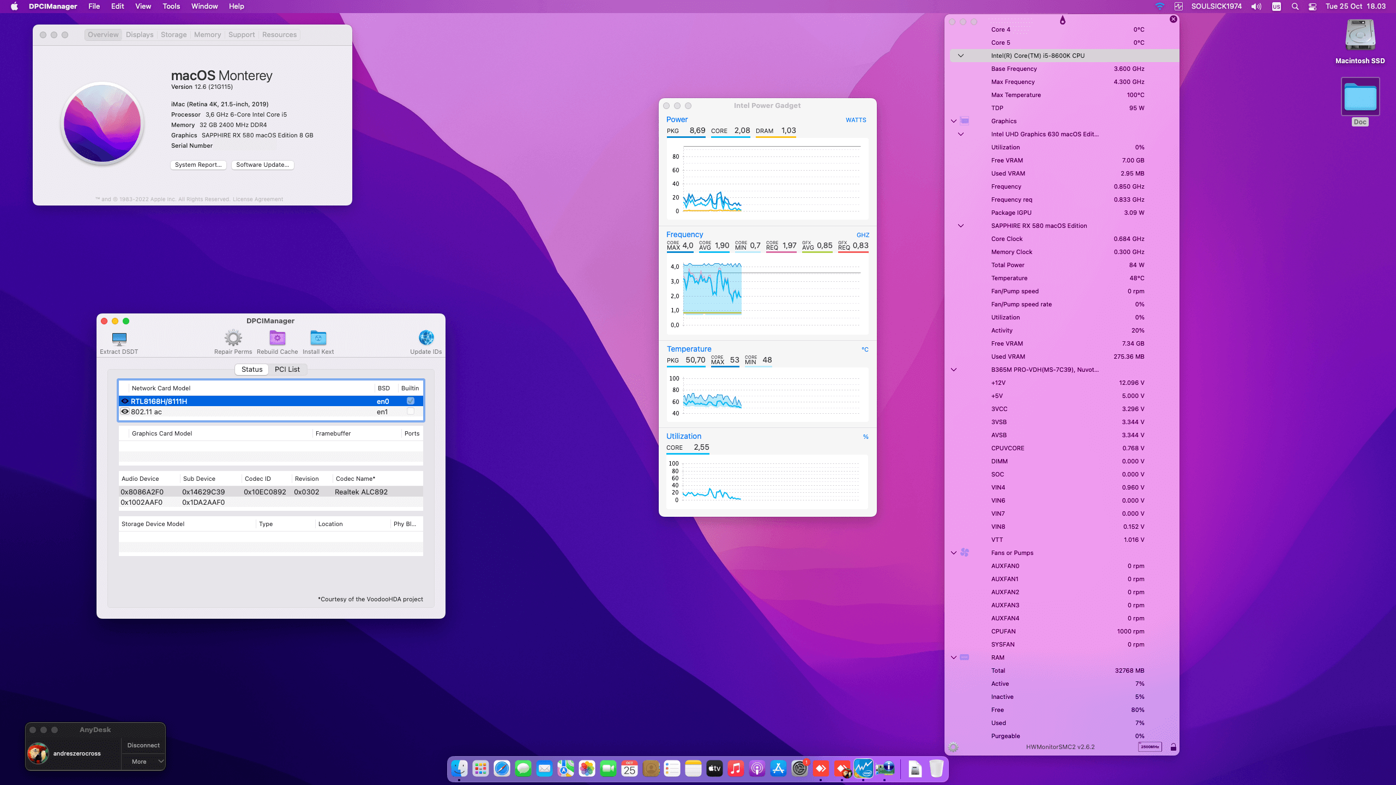Click Disconnect in the AnyDesk window
Screen dimensions: 1396x785
143,745
